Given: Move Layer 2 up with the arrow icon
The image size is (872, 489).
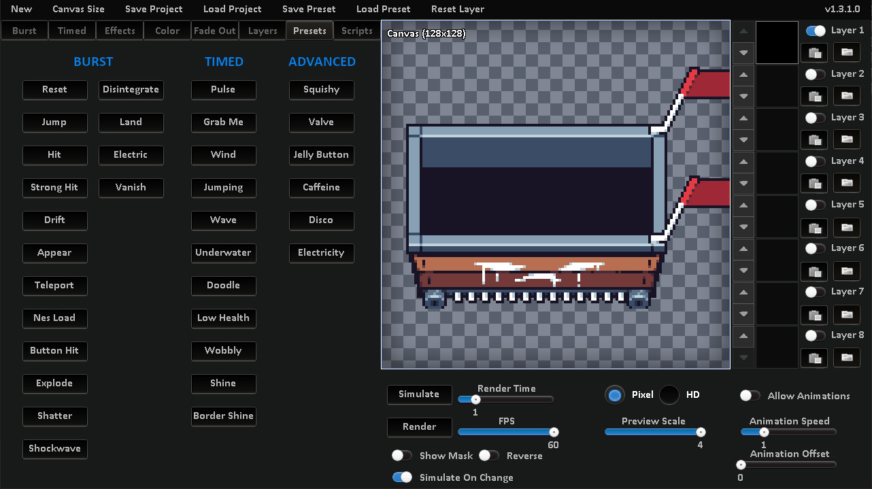Looking at the screenshot, I should (x=742, y=74).
